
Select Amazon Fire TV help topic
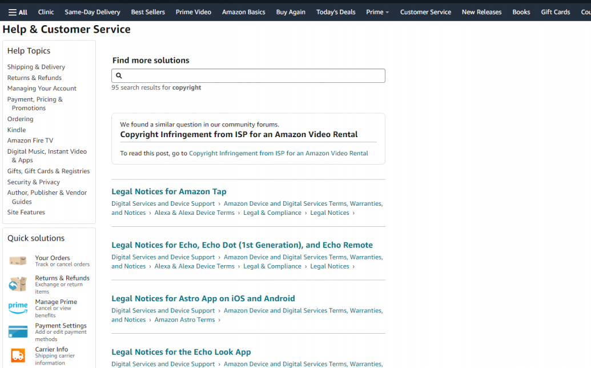(30, 140)
